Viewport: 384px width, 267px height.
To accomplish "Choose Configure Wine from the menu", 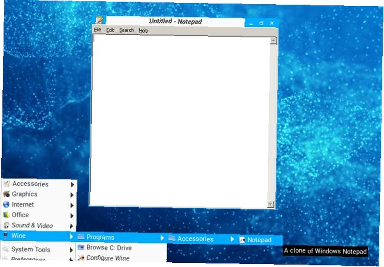I will 121,258.
